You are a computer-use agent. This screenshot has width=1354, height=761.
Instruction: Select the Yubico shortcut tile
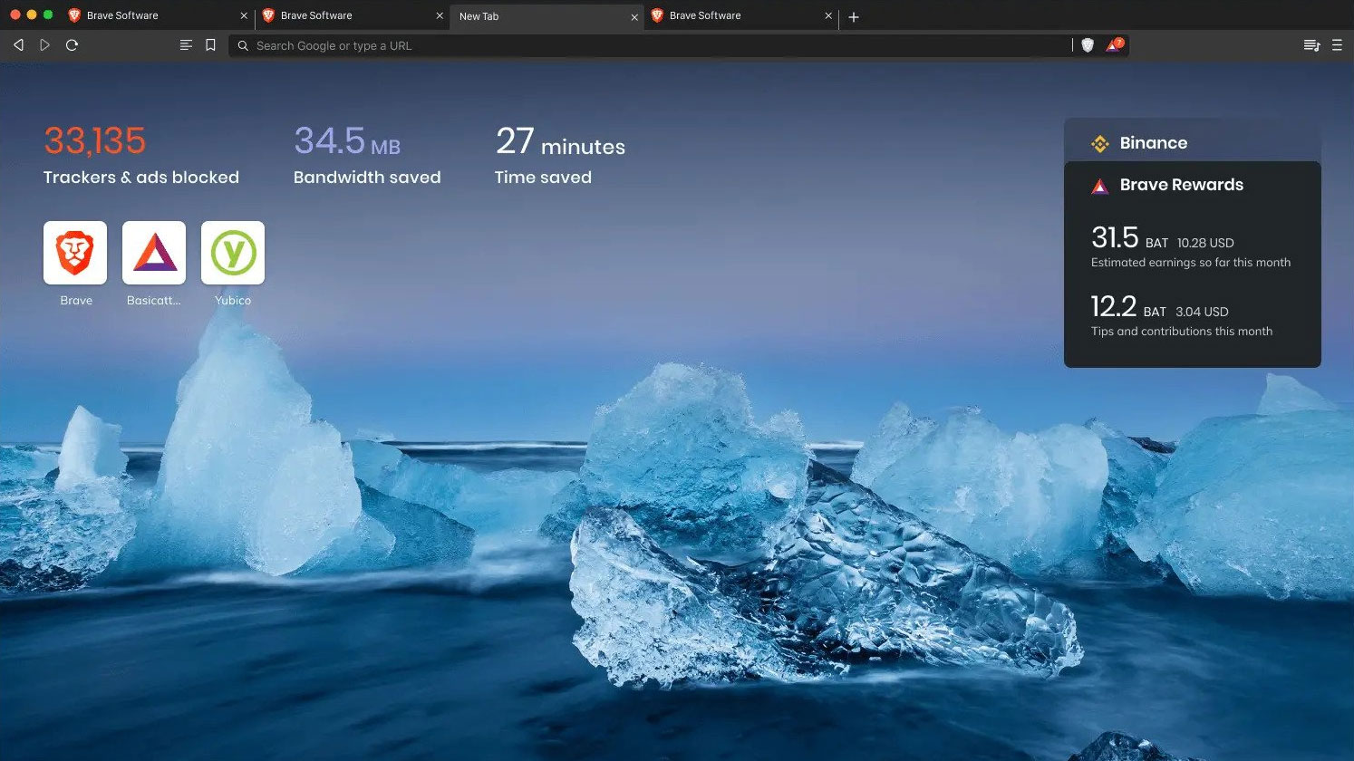(233, 253)
